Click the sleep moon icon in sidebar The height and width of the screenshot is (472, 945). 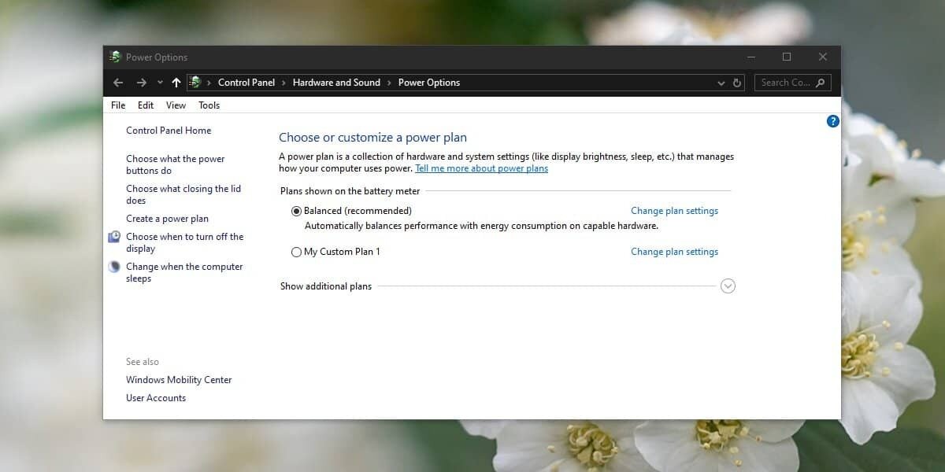(x=114, y=267)
